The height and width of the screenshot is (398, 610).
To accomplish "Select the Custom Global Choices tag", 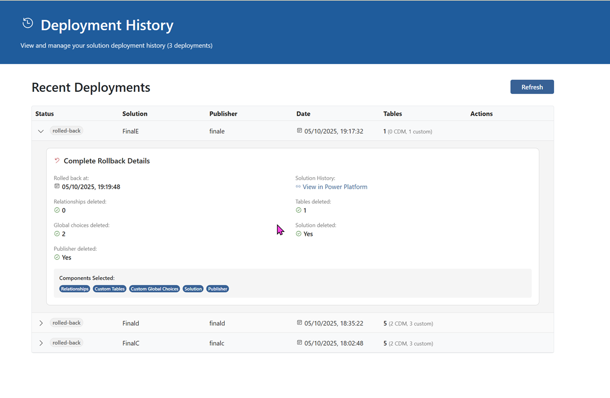I will [155, 289].
